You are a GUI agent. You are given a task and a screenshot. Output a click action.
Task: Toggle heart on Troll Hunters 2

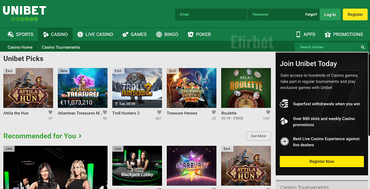pos(159,112)
